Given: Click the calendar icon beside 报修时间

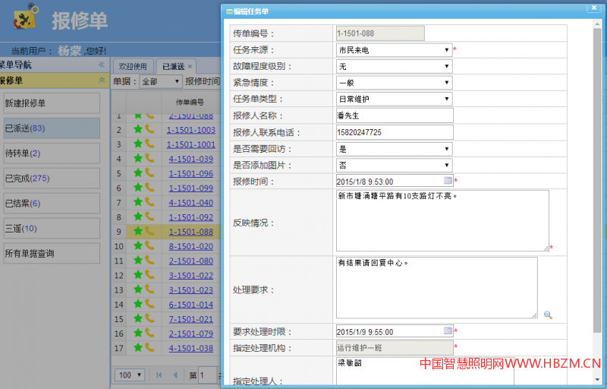Looking at the screenshot, I should click(448, 180).
